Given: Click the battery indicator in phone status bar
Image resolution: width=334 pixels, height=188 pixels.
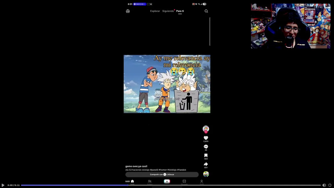Looking at the screenshot, I should pyautogui.click(x=204, y=4).
